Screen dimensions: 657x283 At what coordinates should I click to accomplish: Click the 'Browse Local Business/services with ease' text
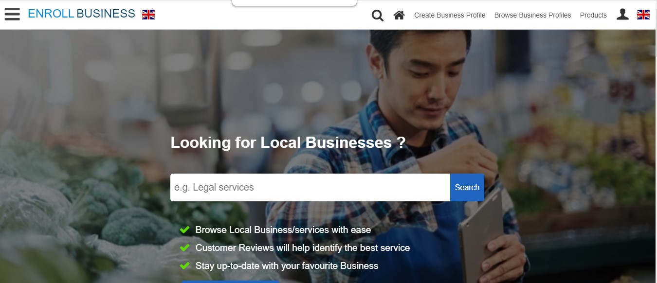click(x=283, y=230)
